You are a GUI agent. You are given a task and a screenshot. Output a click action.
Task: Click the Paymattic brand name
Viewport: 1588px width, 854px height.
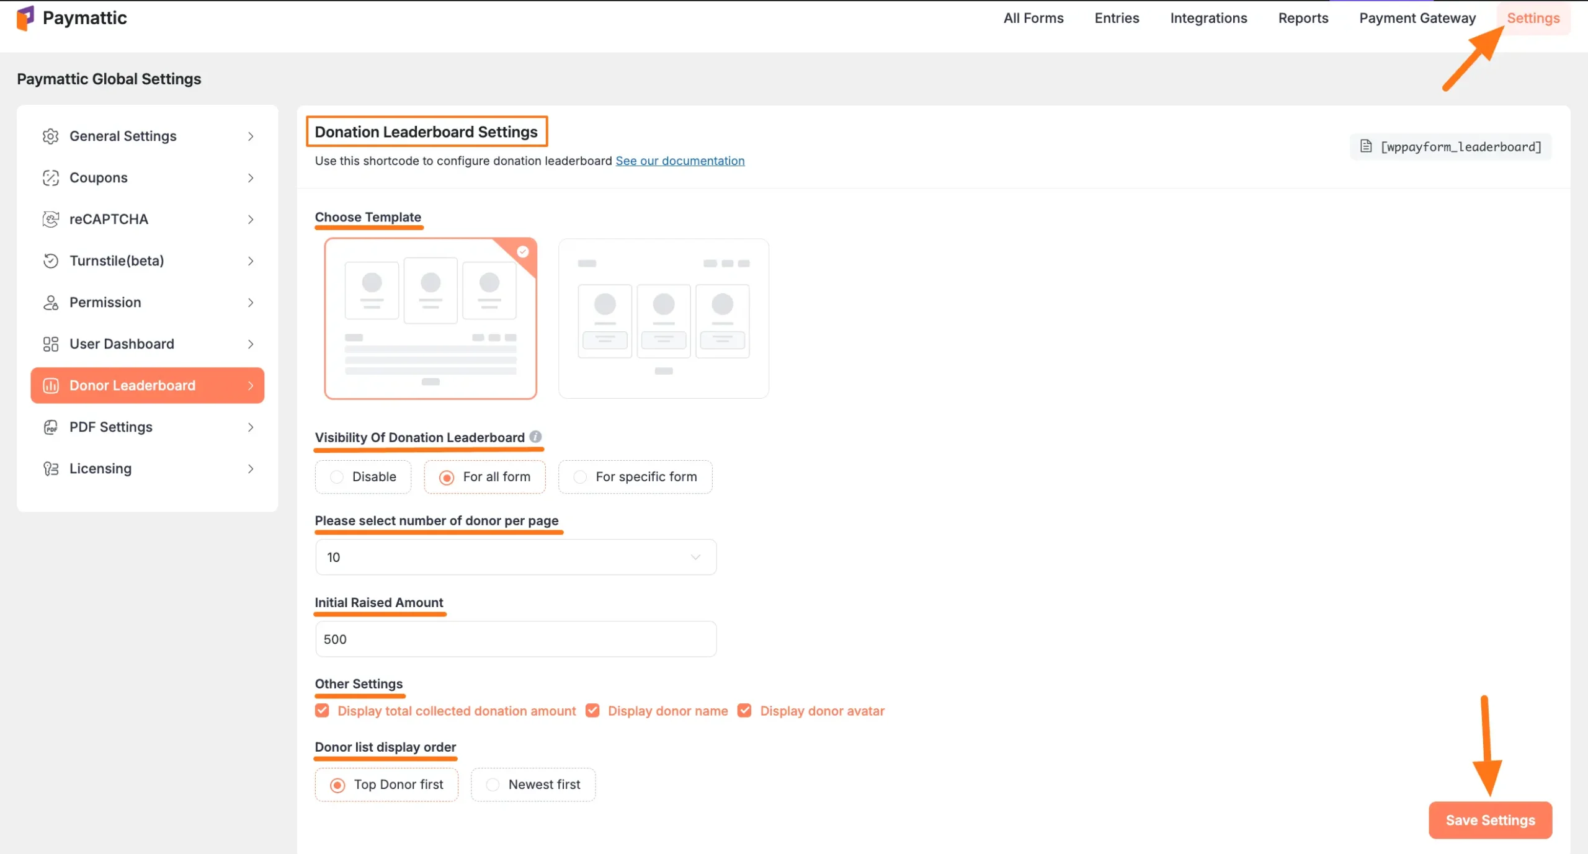tap(85, 18)
